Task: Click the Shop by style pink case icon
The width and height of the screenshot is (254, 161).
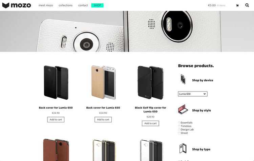Action: point(183,109)
